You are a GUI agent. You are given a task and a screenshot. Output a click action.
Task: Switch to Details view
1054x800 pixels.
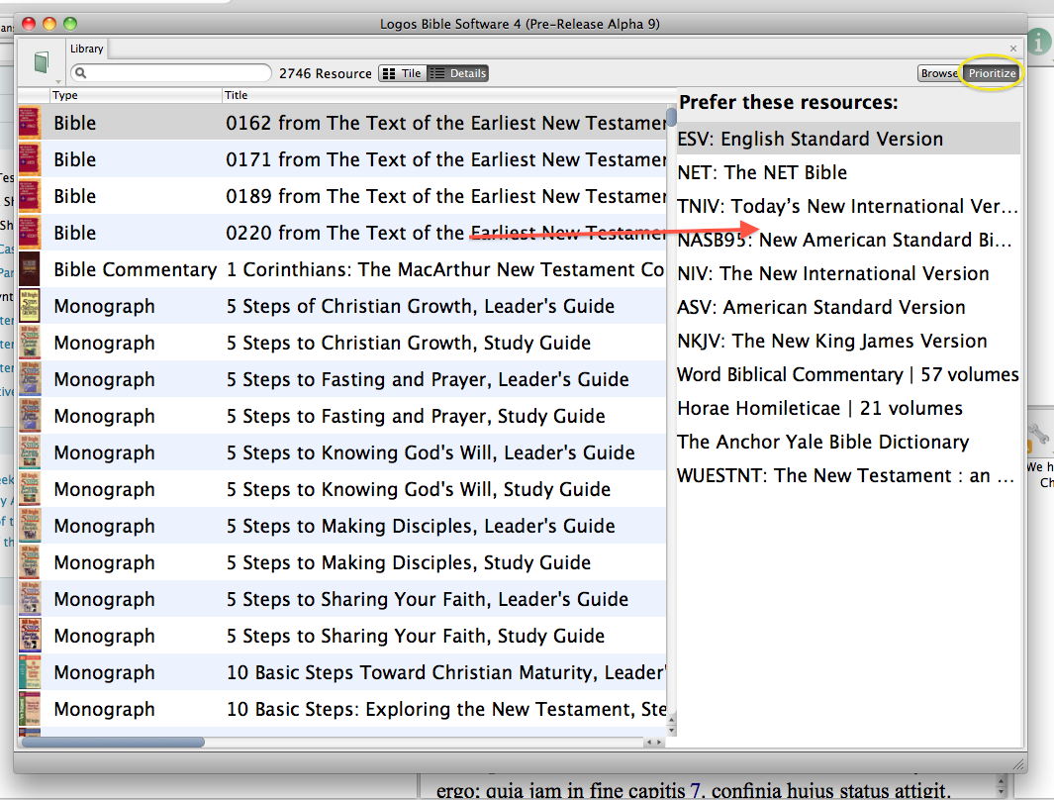point(458,73)
